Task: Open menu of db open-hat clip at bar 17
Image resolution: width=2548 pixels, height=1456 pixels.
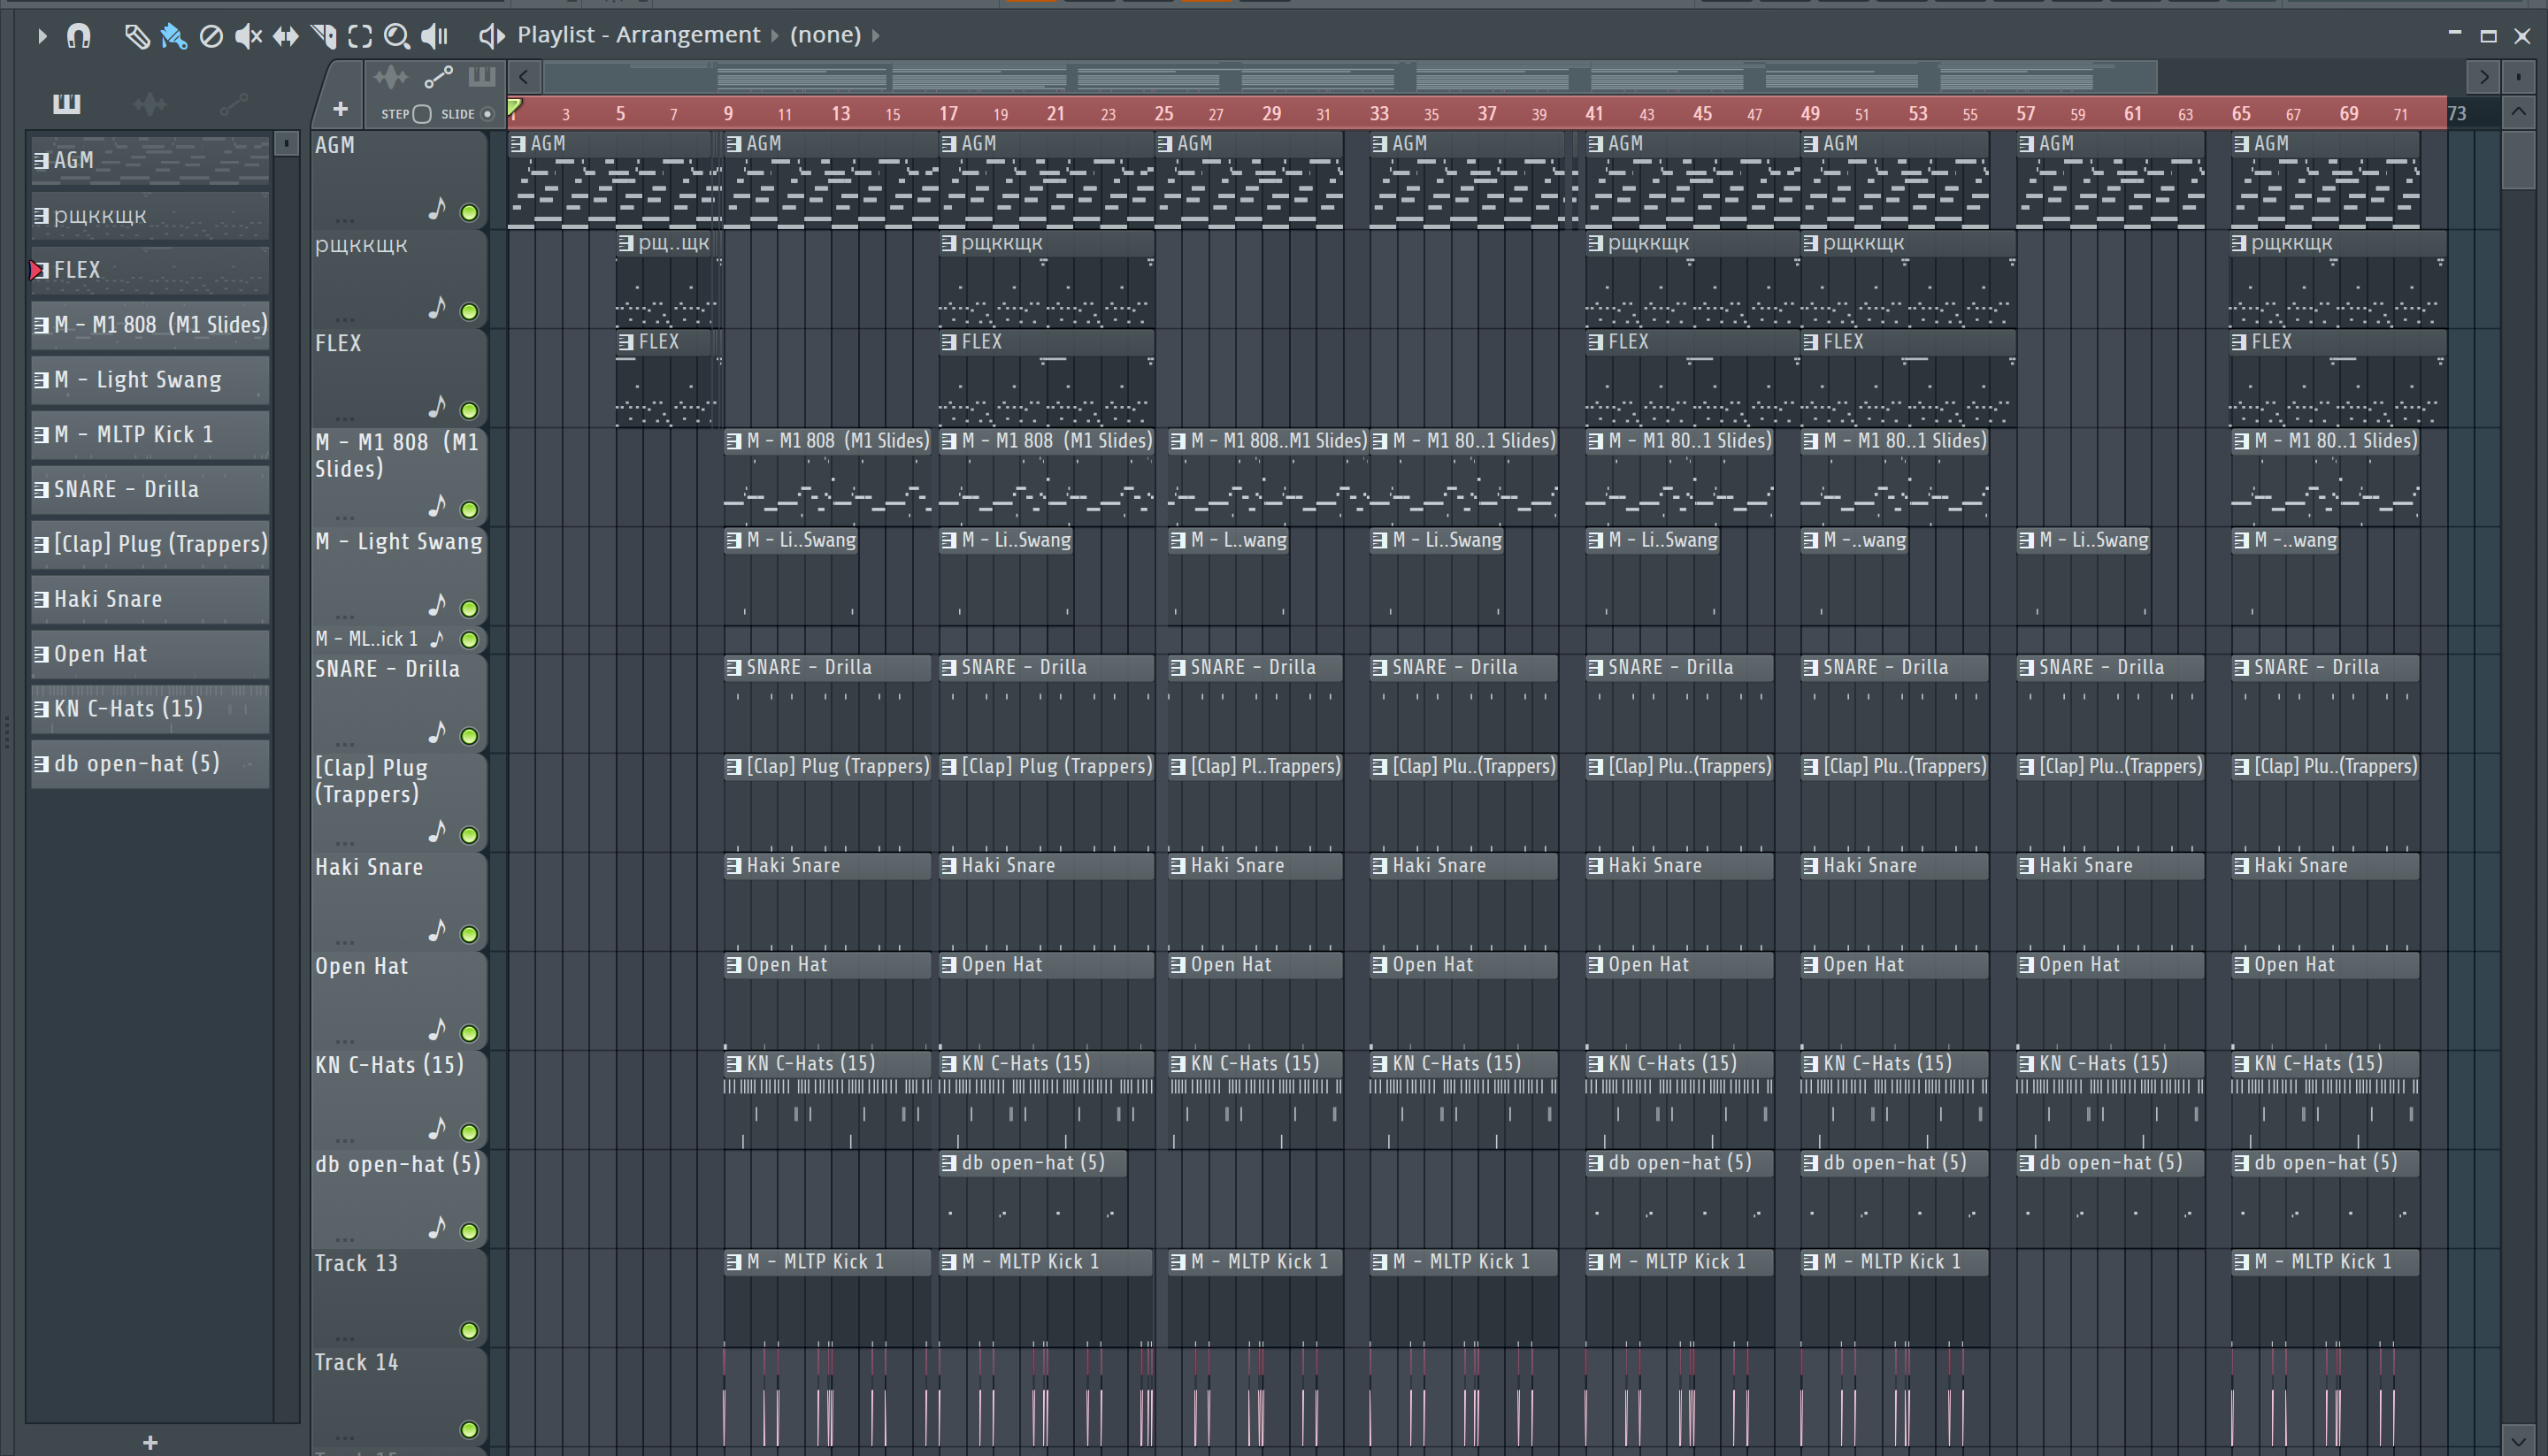Action: pyautogui.click(x=949, y=1163)
